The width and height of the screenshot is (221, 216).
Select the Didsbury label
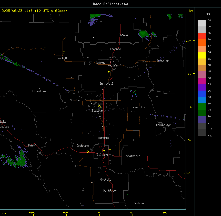coord(98,111)
